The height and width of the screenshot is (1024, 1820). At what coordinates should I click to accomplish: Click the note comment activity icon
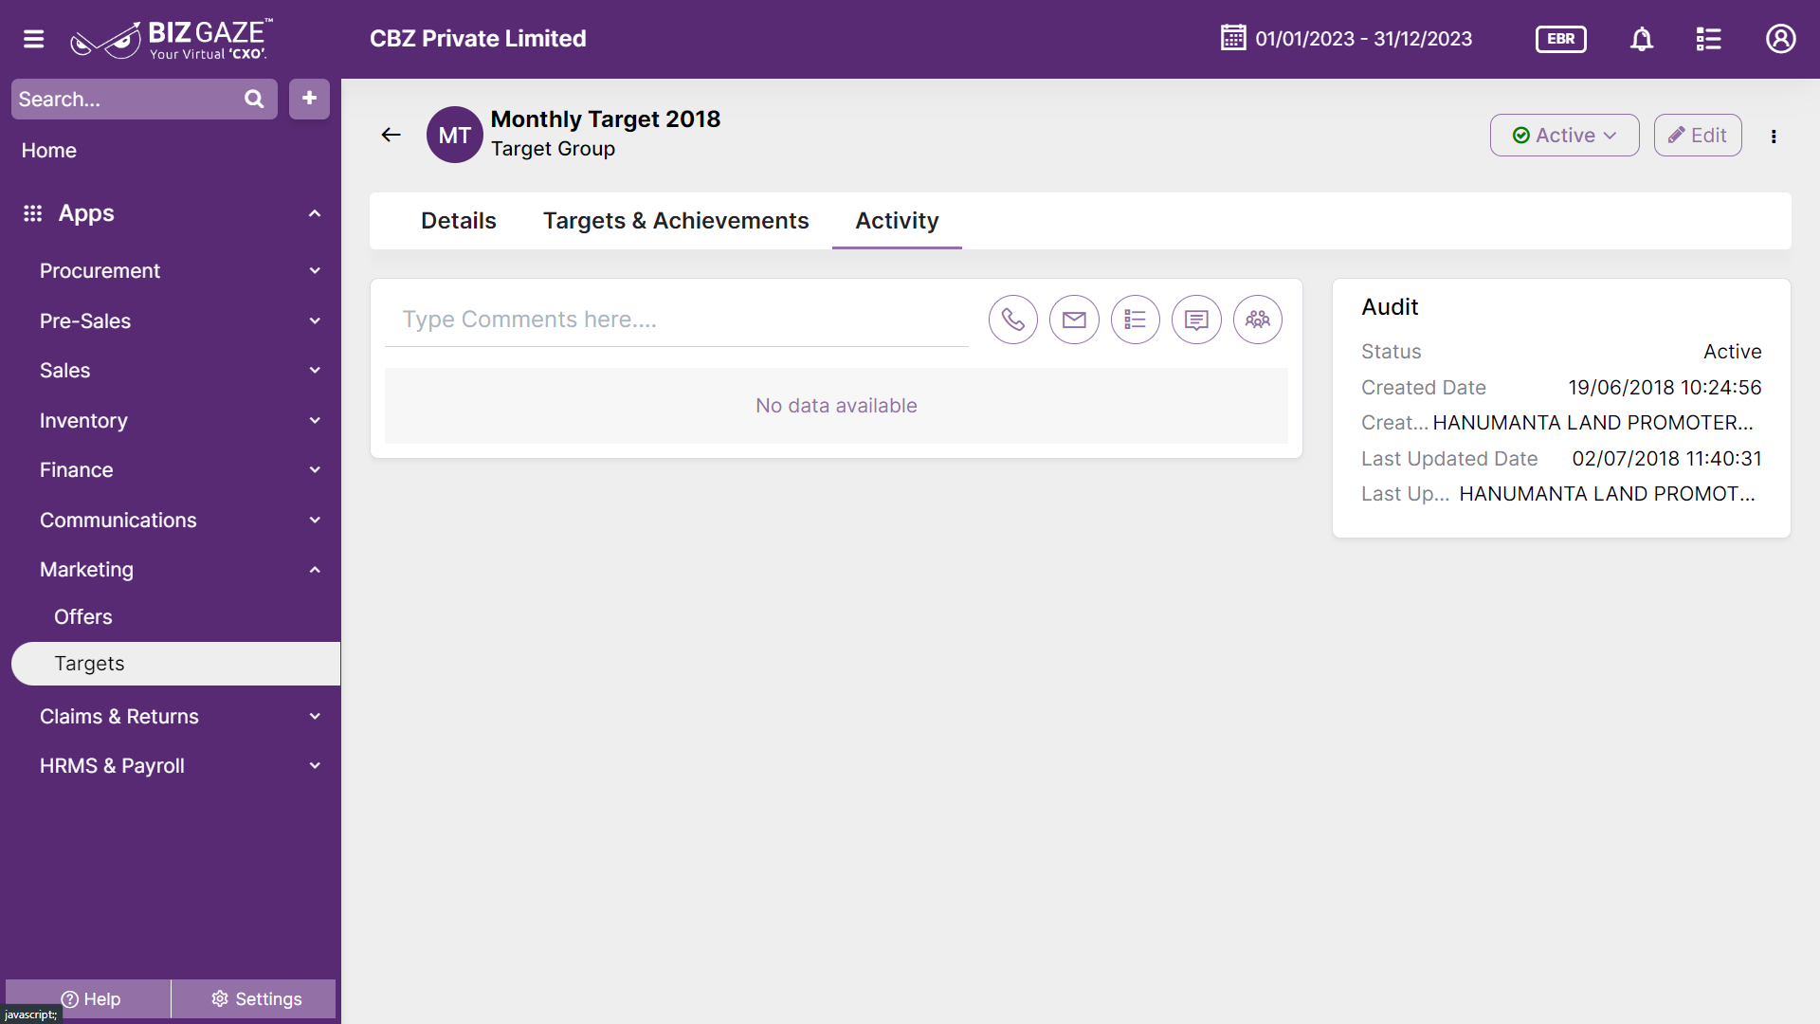click(1196, 320)
